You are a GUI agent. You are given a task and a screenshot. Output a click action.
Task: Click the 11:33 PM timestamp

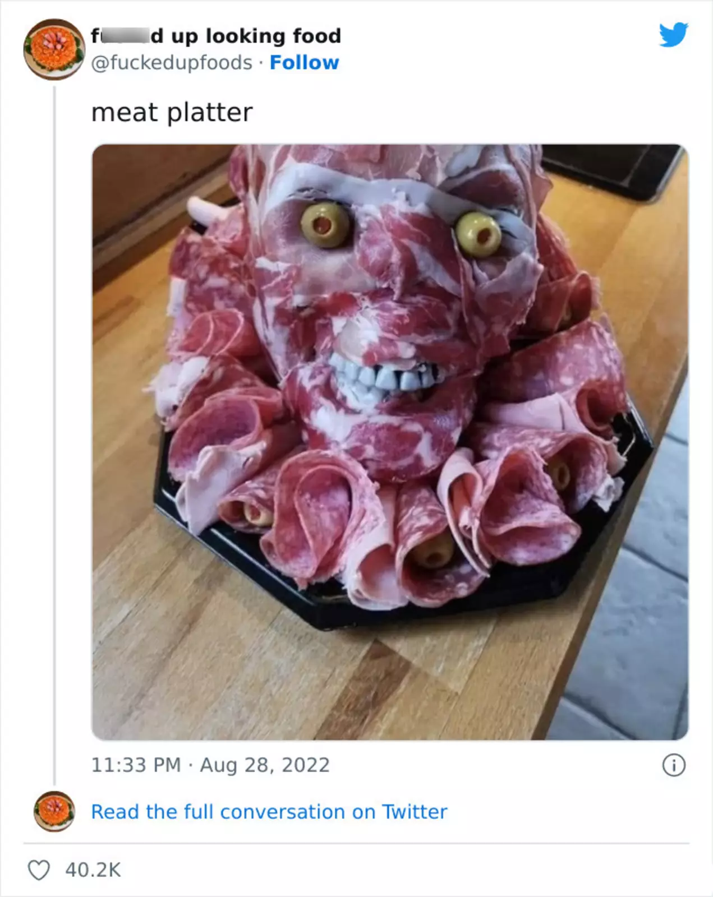(x=136, y=765)
